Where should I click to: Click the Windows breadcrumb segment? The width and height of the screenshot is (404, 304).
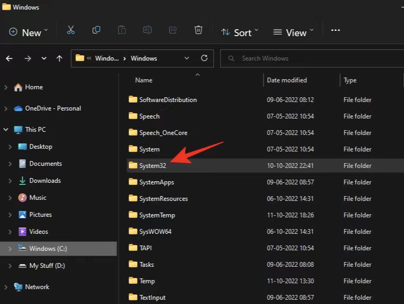point(144,58)
